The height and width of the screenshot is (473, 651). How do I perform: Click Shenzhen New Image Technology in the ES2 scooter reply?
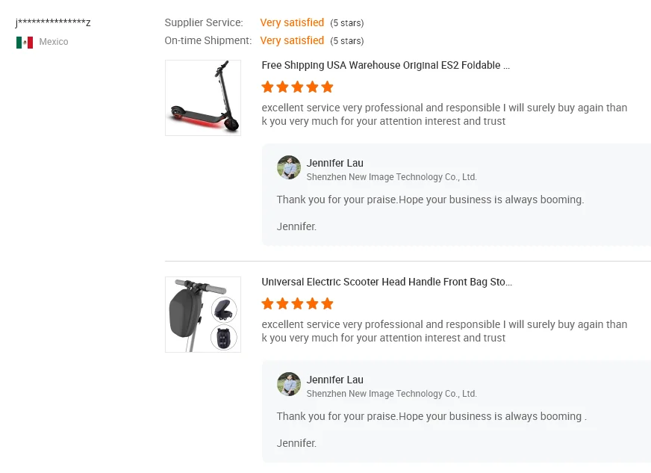point(391,177)
